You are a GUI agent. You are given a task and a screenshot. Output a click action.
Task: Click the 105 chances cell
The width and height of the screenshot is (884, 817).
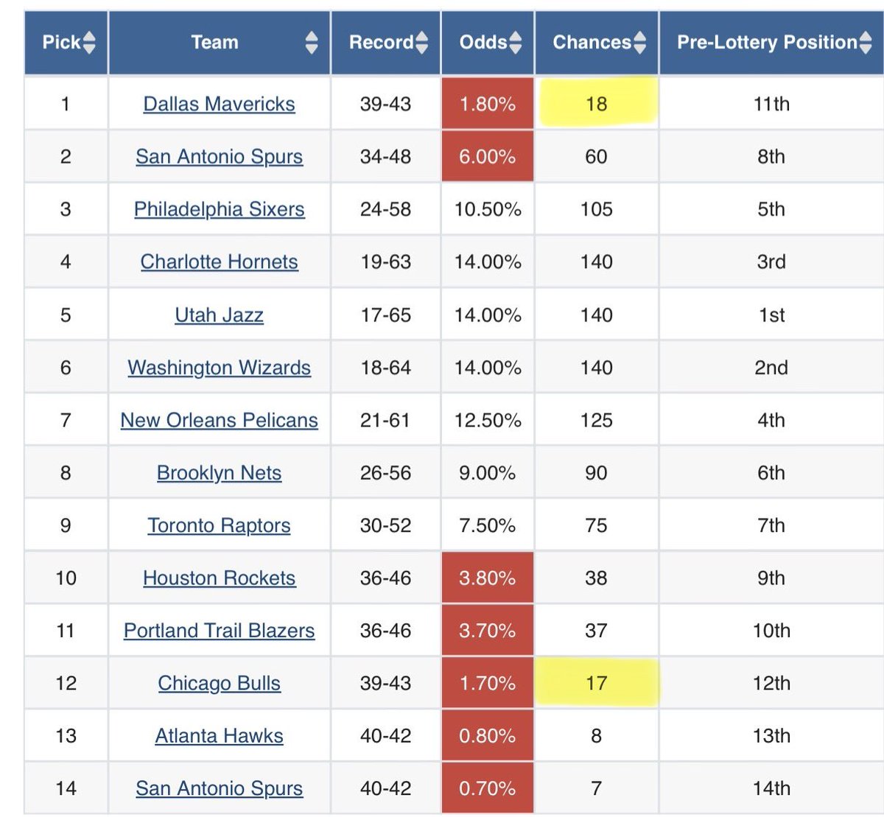tap(597, 209)
